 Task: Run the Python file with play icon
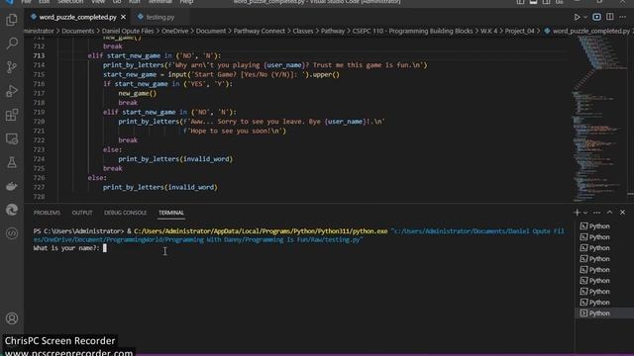tap(577, 17)
